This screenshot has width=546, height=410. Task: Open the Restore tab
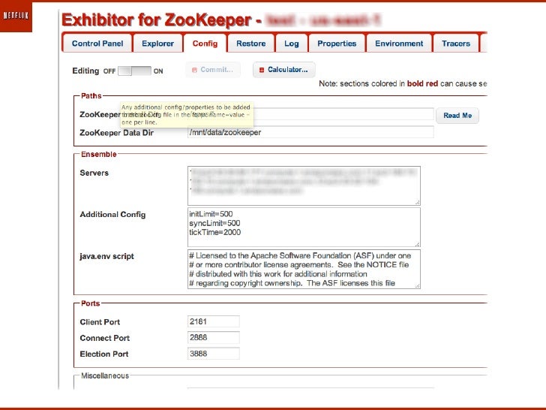click(x=251, y=44)
